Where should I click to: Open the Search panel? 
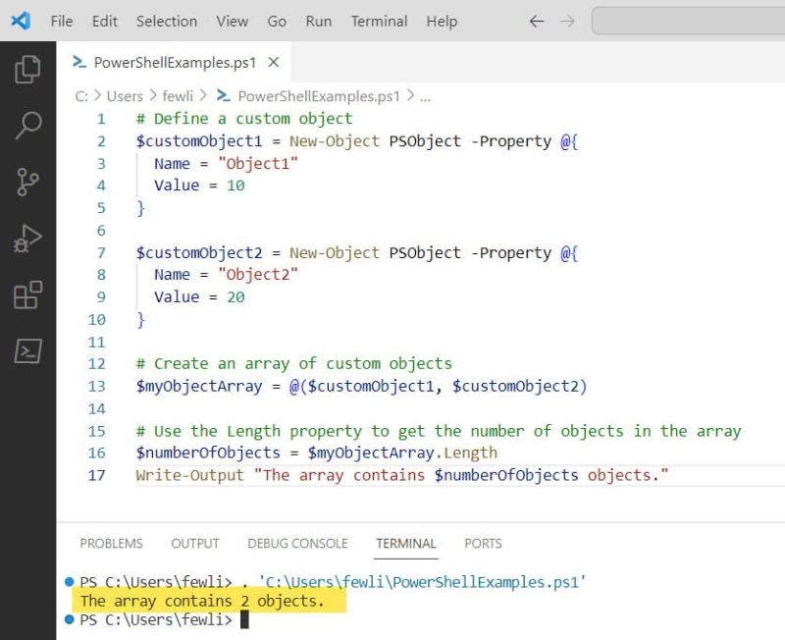coord(22,128)
